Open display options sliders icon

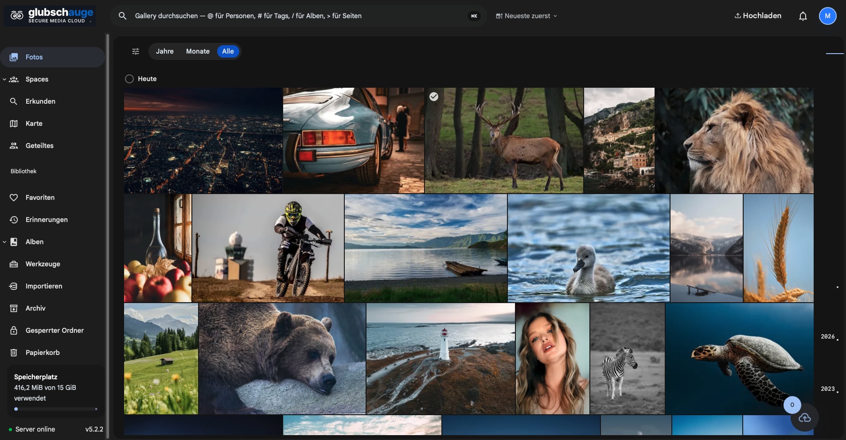click(136, 51)
